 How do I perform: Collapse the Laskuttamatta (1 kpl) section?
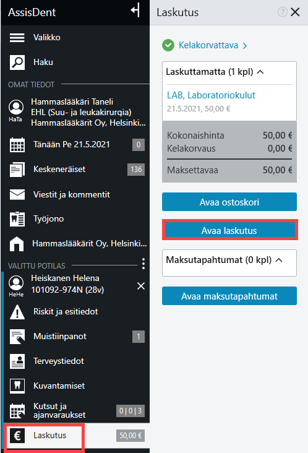tap(260, 72)
